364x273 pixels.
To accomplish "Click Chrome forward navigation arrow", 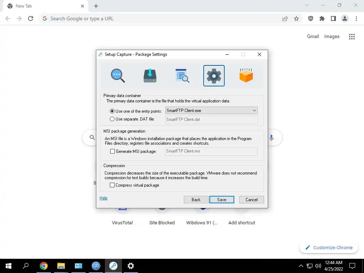I will coord(19,18).
